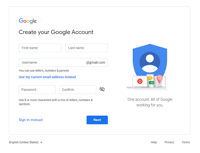This screenshot has width=200, height=153.
Task: Select the Password input box
Action: [x=37, y=90]
